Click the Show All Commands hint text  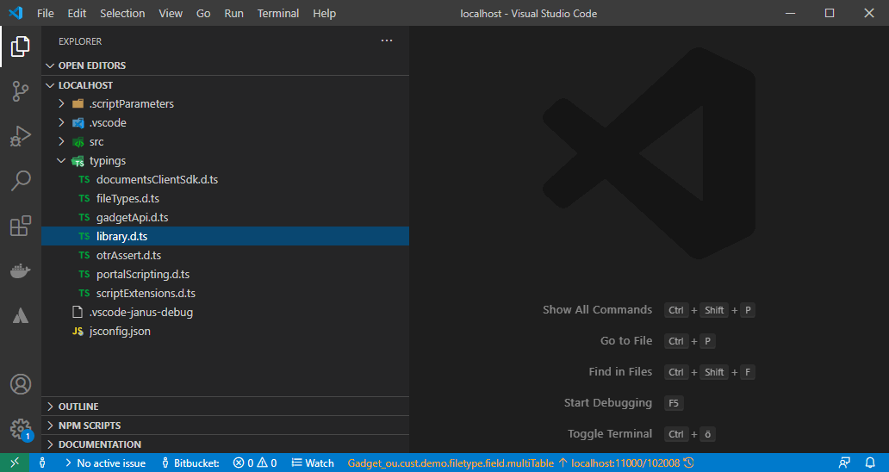[x=597, y=310]
